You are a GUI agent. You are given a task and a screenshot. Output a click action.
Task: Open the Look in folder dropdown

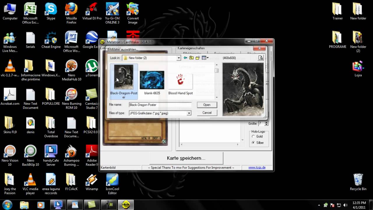(179, 58)
